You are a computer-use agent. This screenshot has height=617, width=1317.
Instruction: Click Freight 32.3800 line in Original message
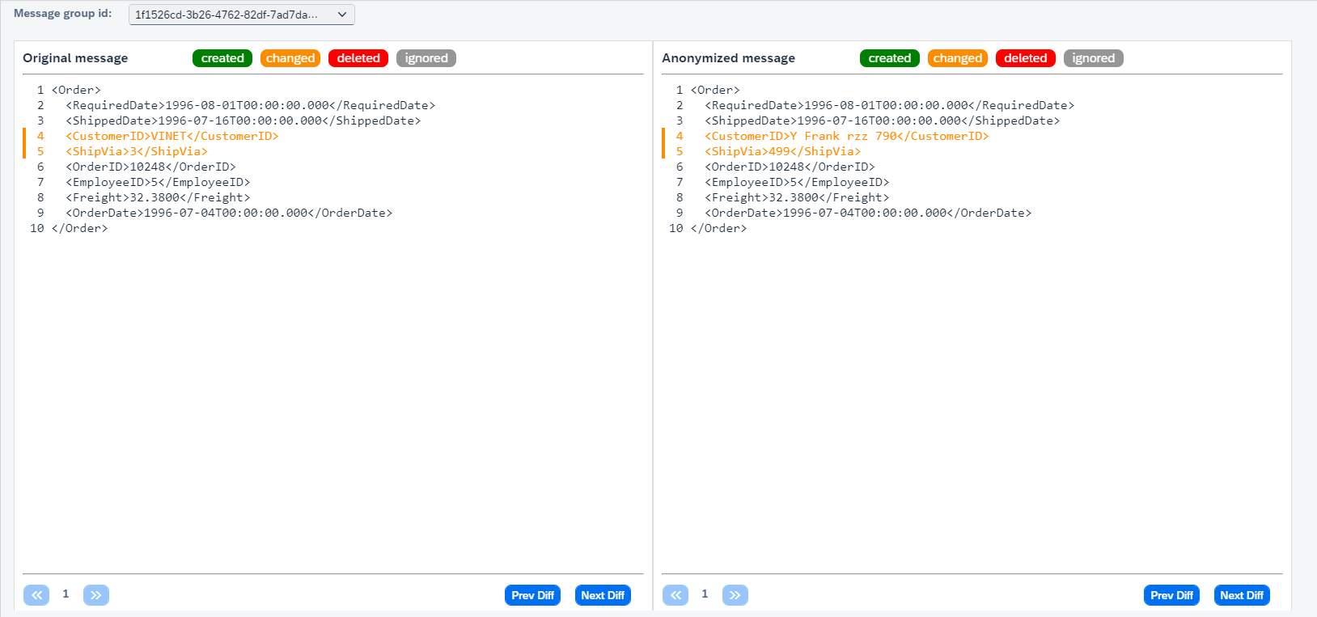(158, 197)
